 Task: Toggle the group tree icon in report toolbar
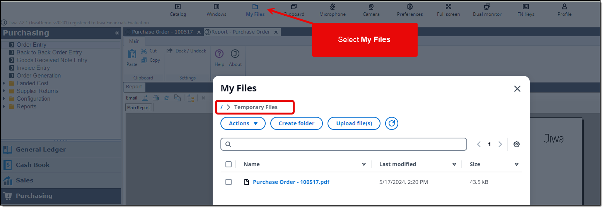coord(190,98)
